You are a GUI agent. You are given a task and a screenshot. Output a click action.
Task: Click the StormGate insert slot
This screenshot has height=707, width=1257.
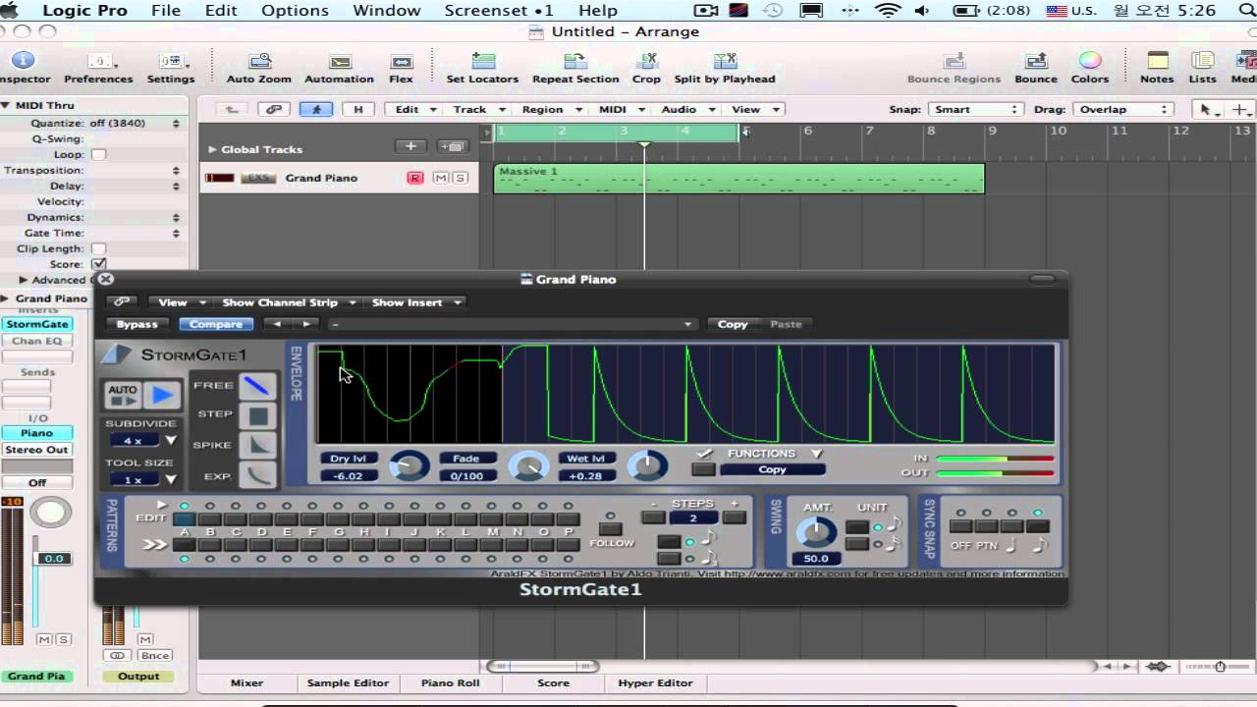[x=36, y=324]
